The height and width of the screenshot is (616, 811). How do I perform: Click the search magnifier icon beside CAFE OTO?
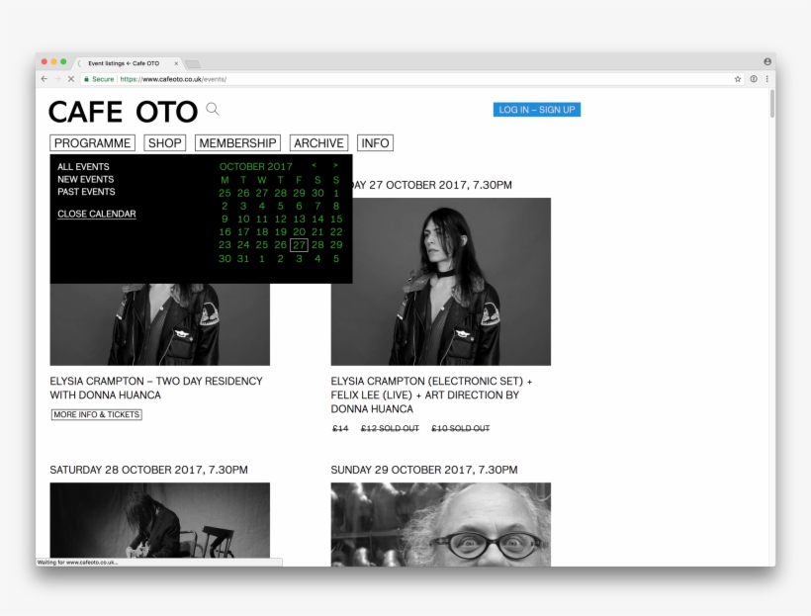point(213,109)
